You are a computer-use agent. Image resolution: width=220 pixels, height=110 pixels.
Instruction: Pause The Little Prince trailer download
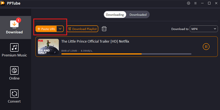[x=206, y=46]
